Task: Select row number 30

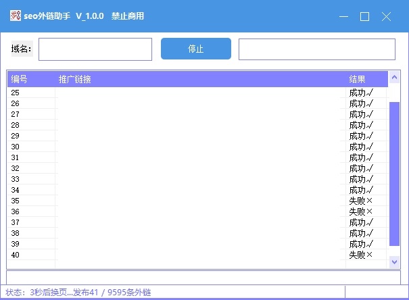Action: point(197,147)
